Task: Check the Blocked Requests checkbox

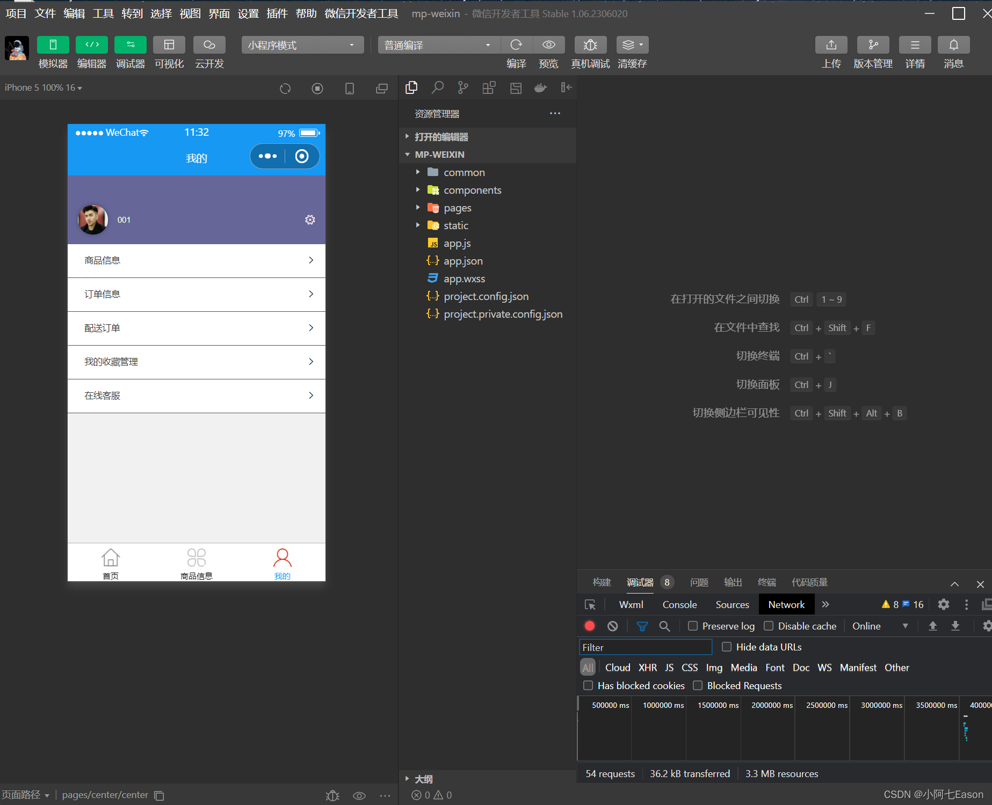Action: [698, 685]
